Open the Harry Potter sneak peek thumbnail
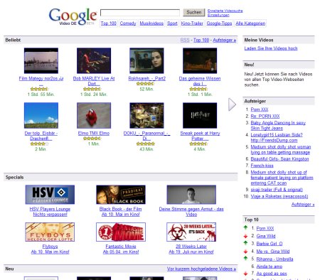Image resolution: width=320 pixels, height=280 pixels. pyautogui.click(x=200, y=115)
